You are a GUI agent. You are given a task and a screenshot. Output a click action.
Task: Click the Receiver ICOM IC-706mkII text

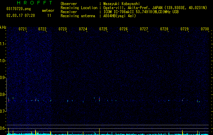pos(141,12)
